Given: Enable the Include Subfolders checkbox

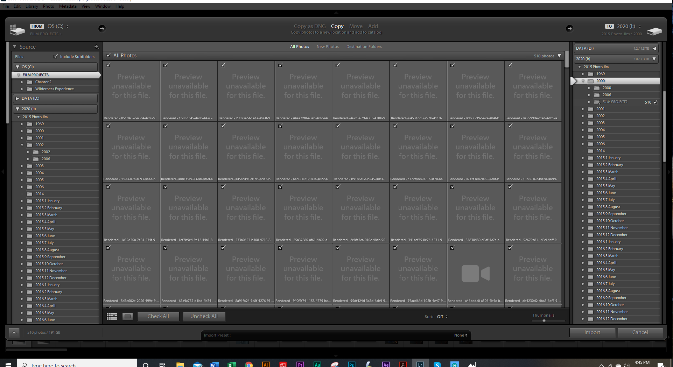Looking at the screenshot, I should 56,56.
